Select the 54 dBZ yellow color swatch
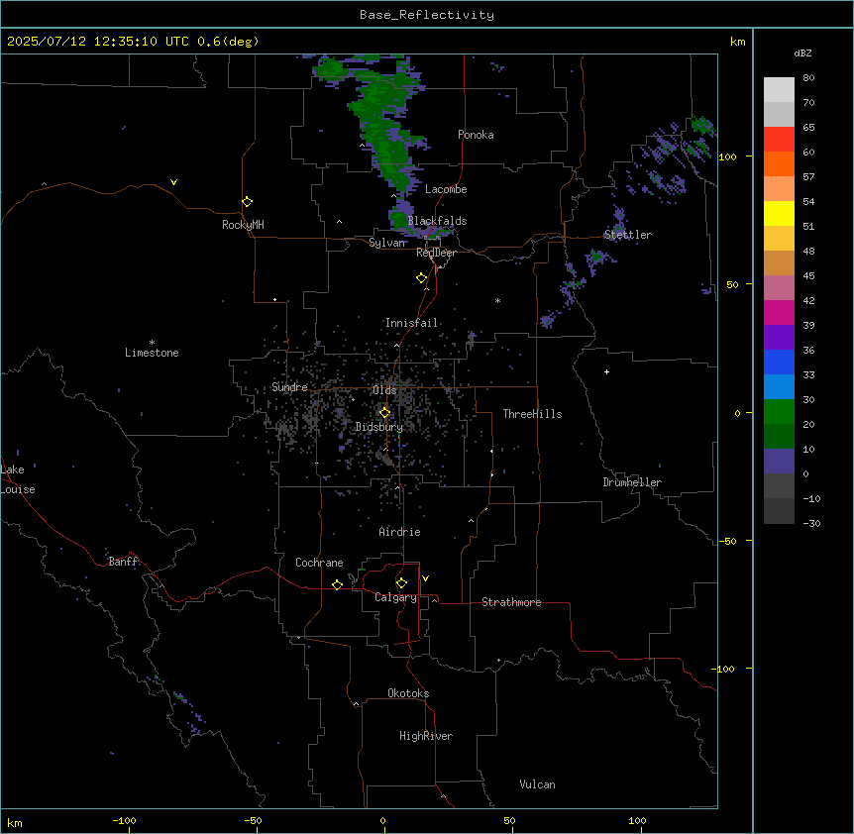This screenshot has width=854, height=834. 779,213
